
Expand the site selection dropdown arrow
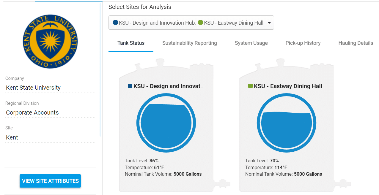point(269,23)
